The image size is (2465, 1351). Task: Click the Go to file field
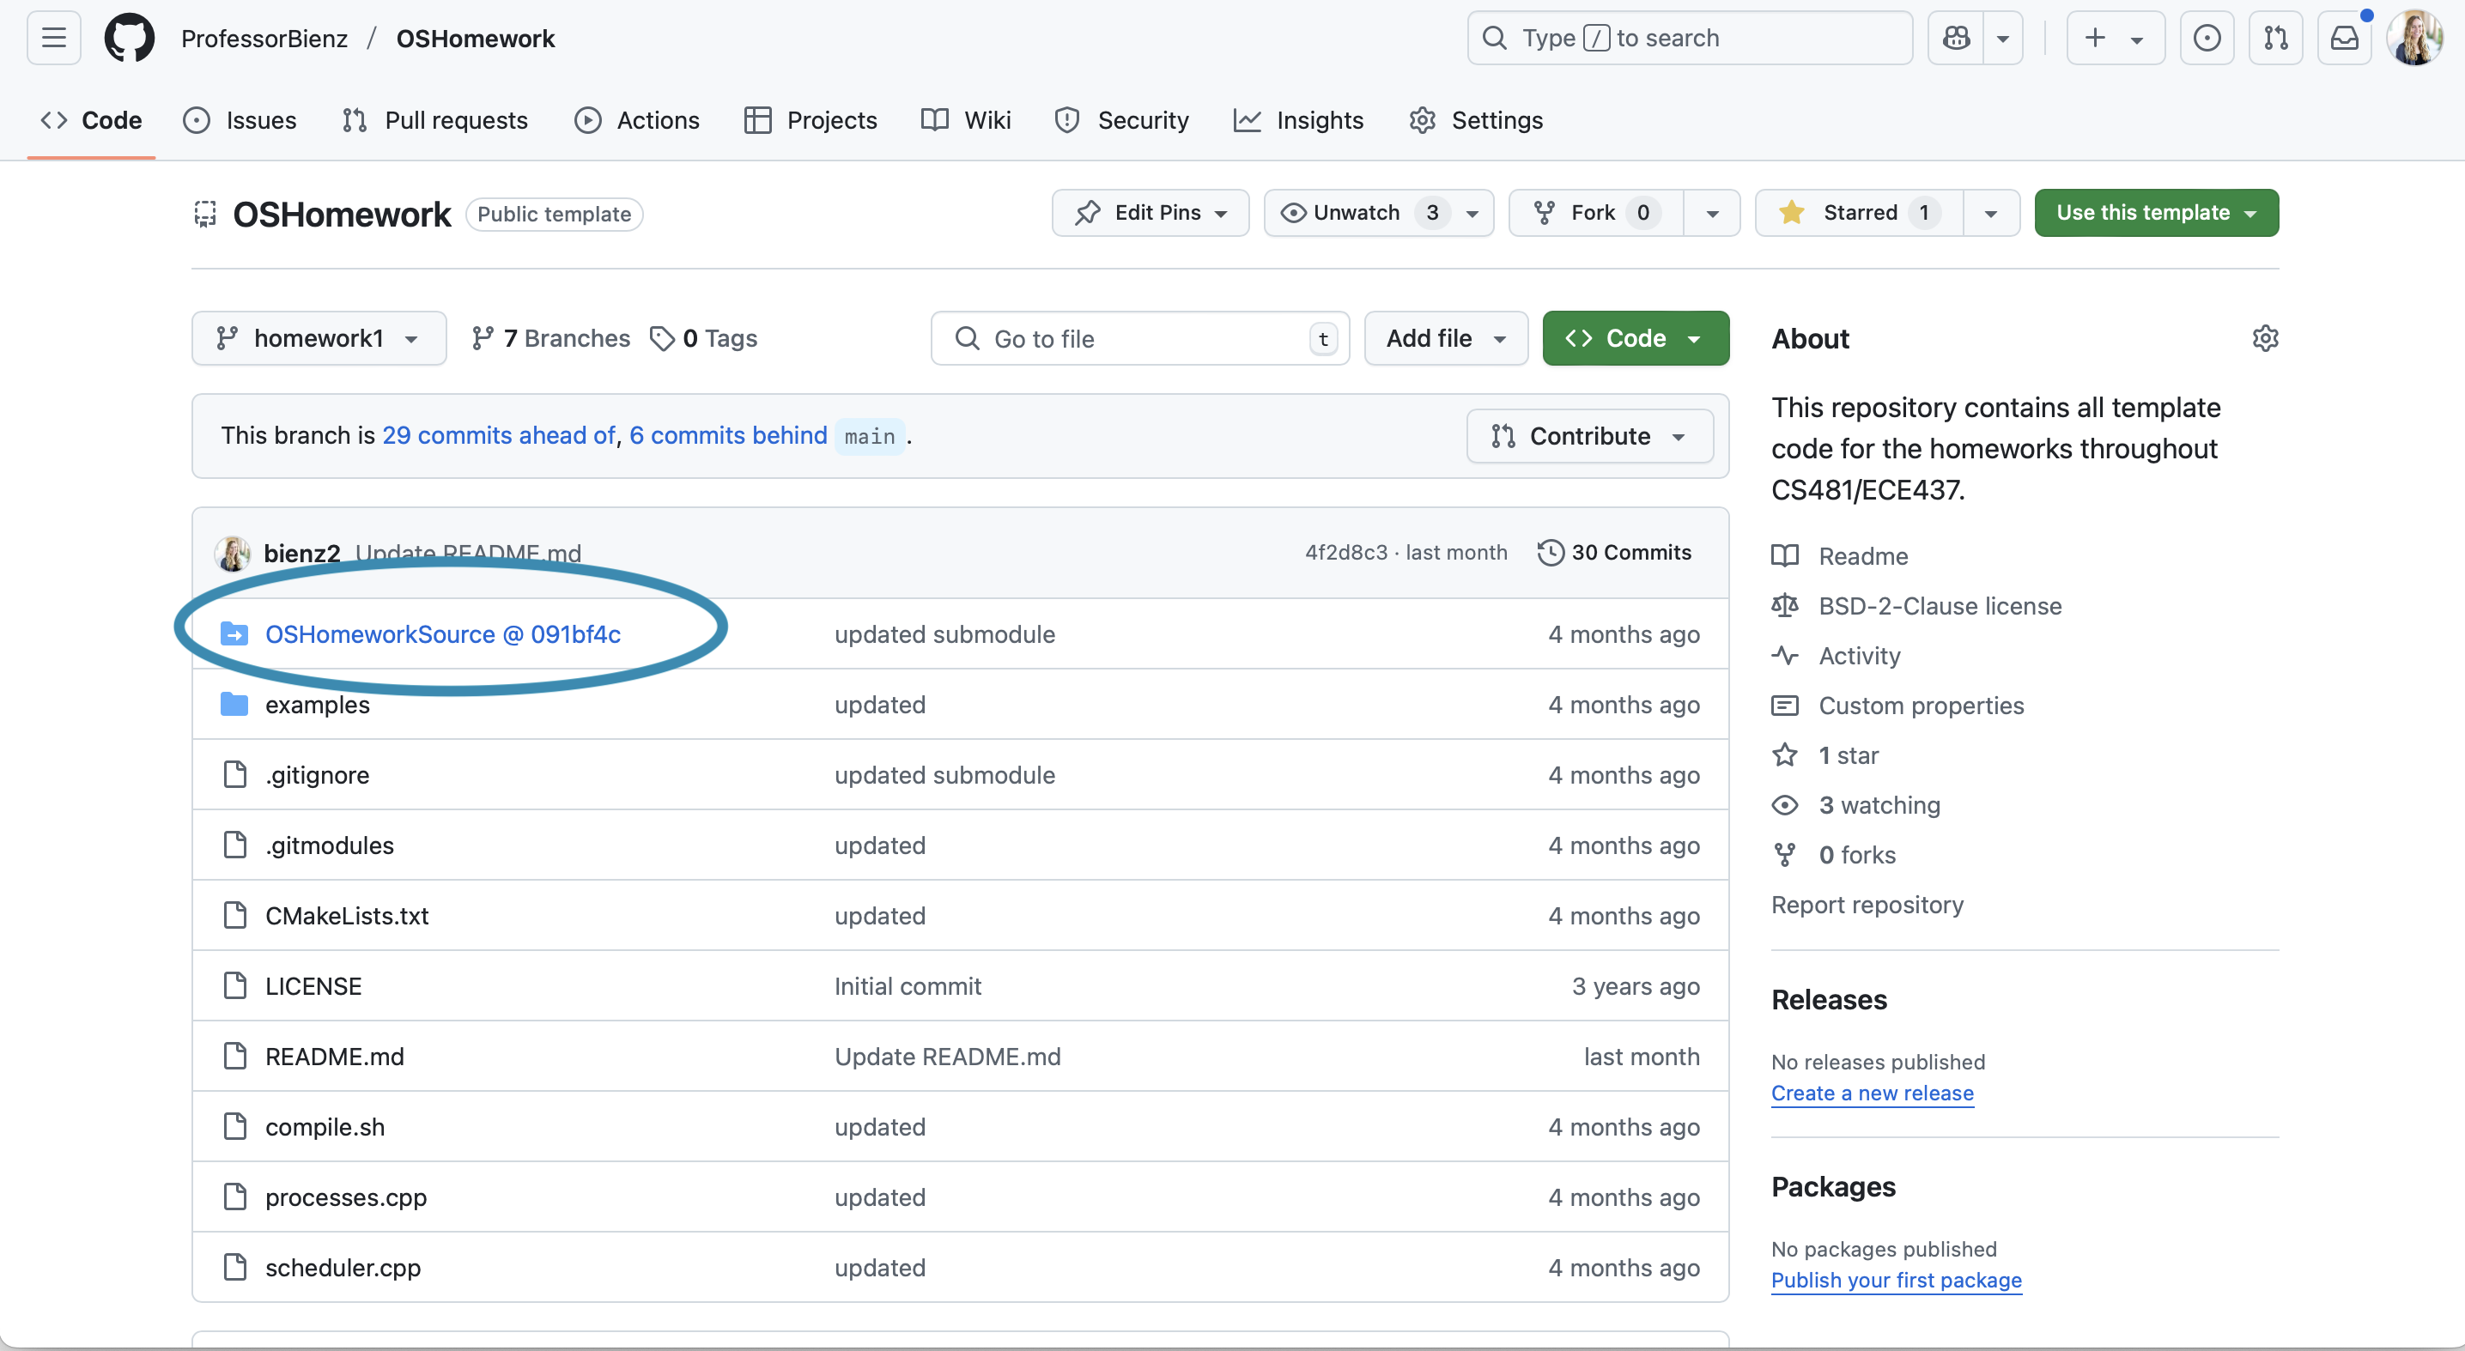[x=1138, y=339]
